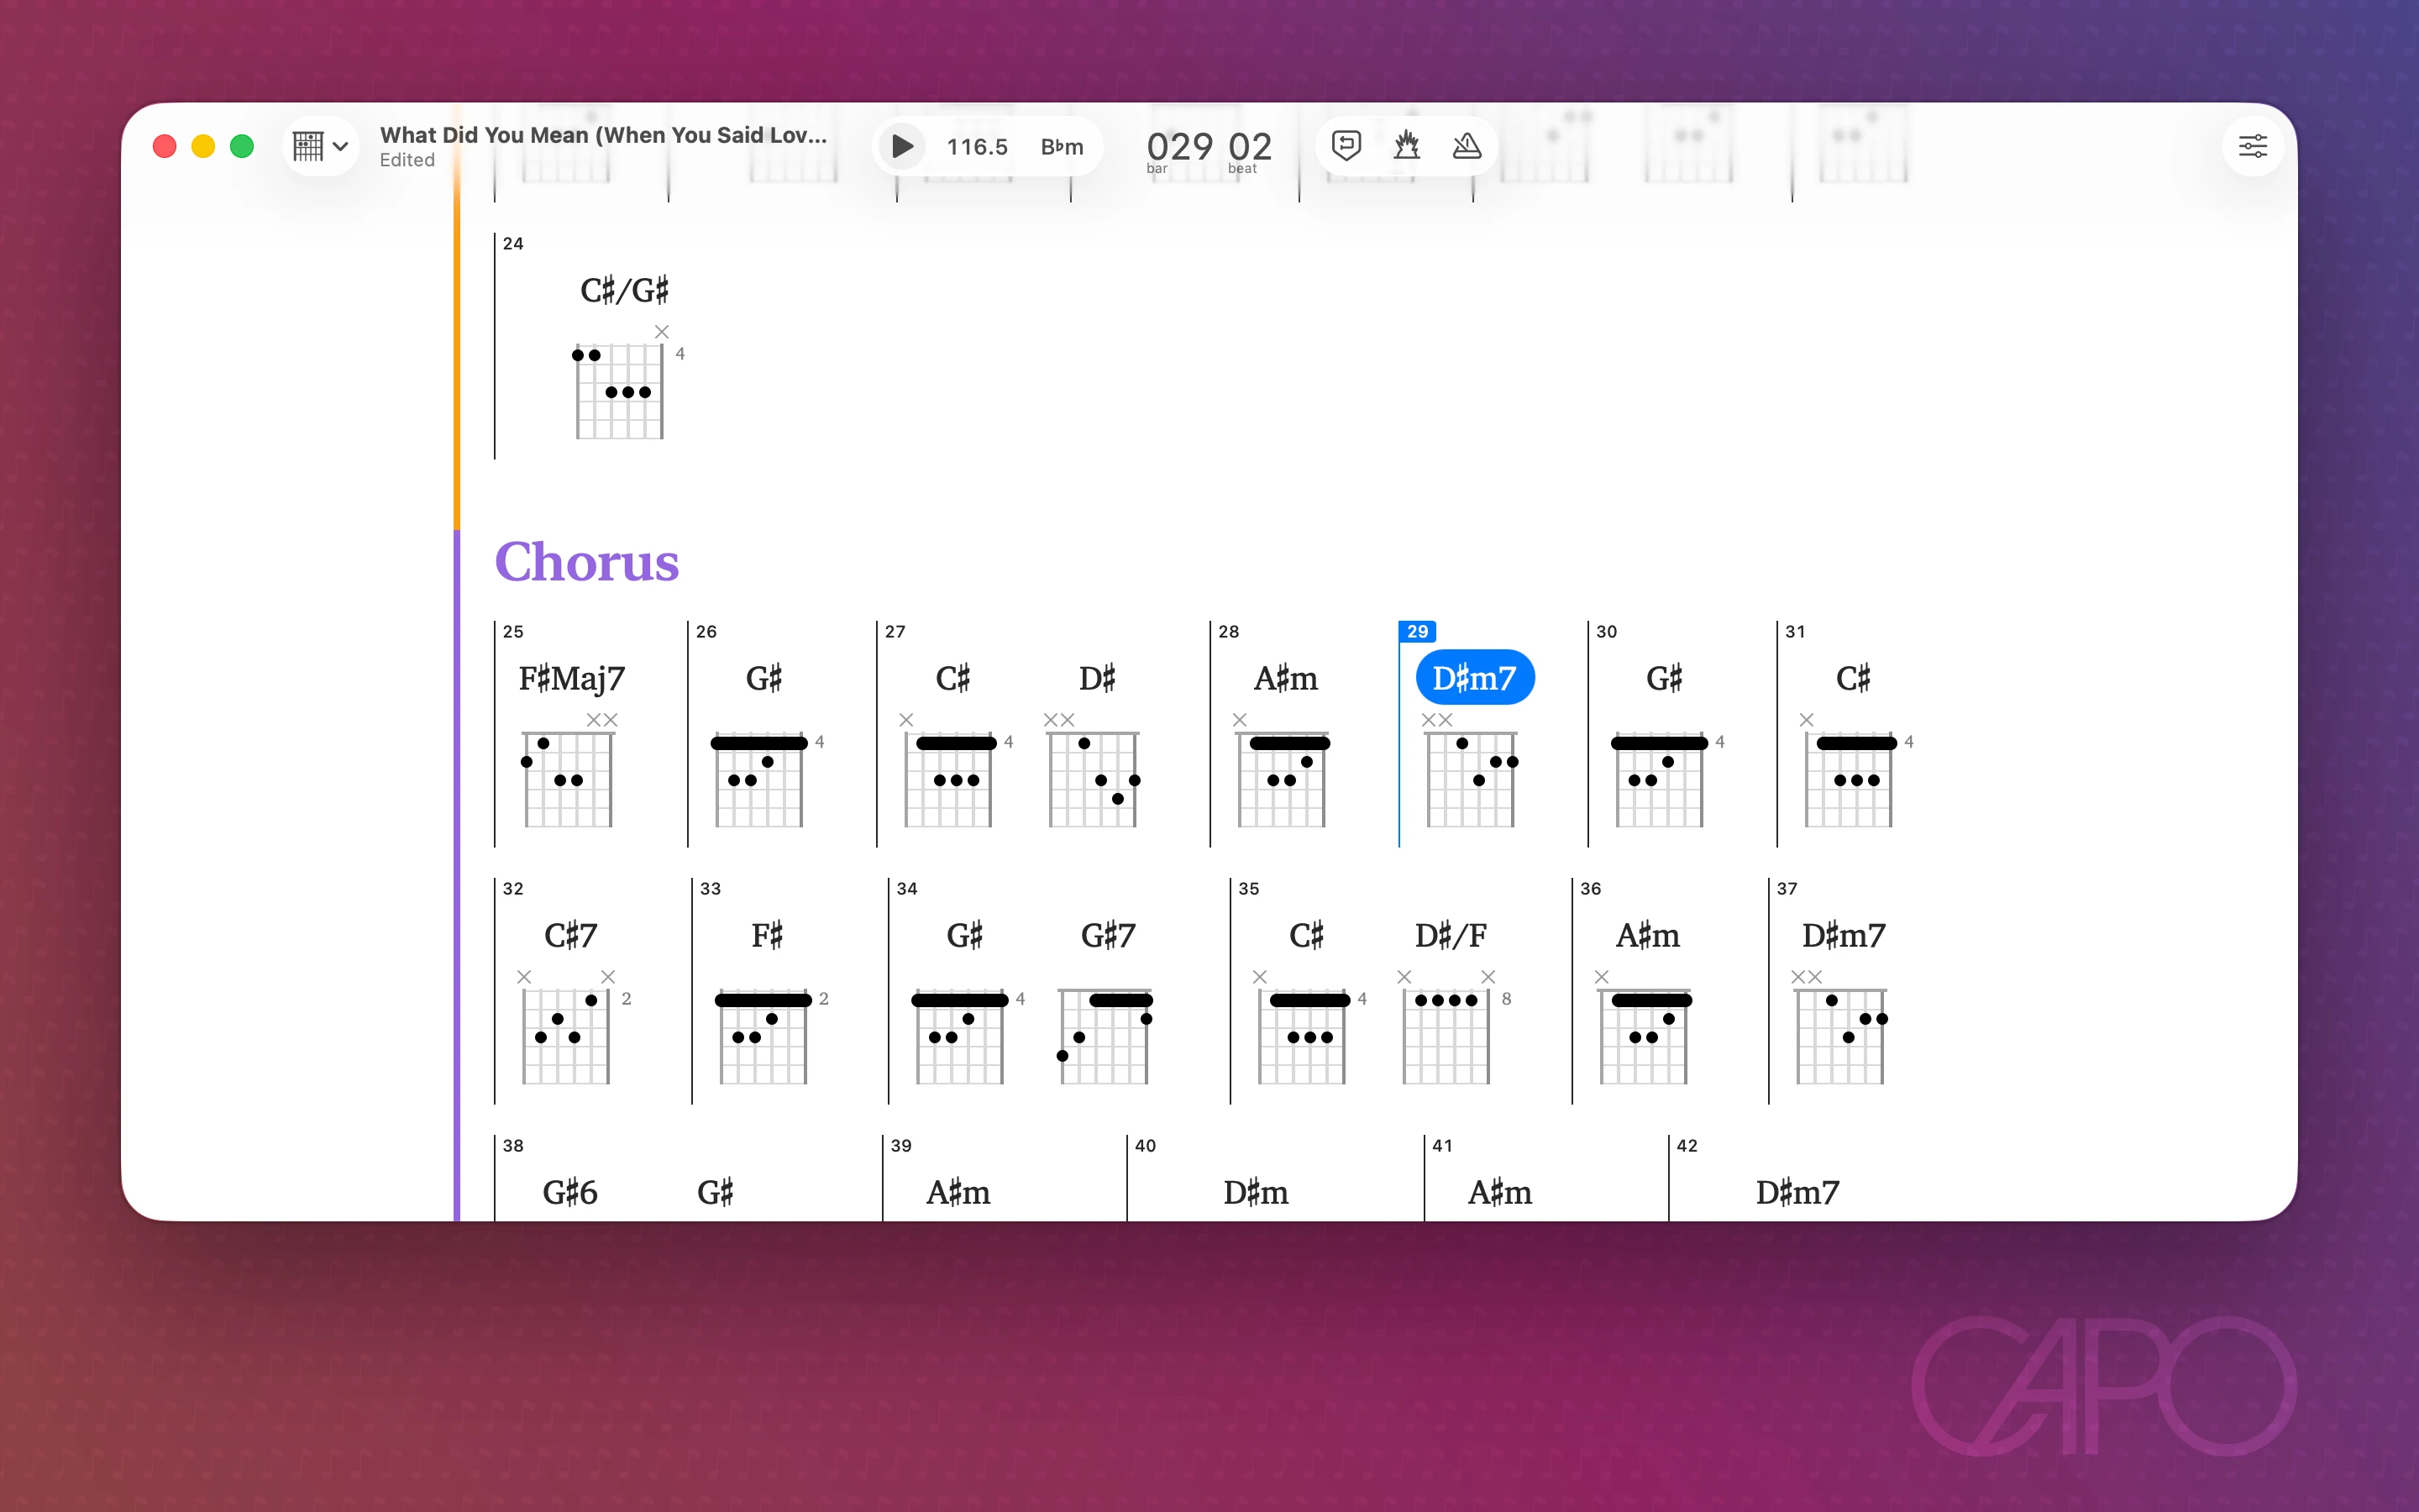Click the Chorus section heading
2419x1512 pixels.
587,562
